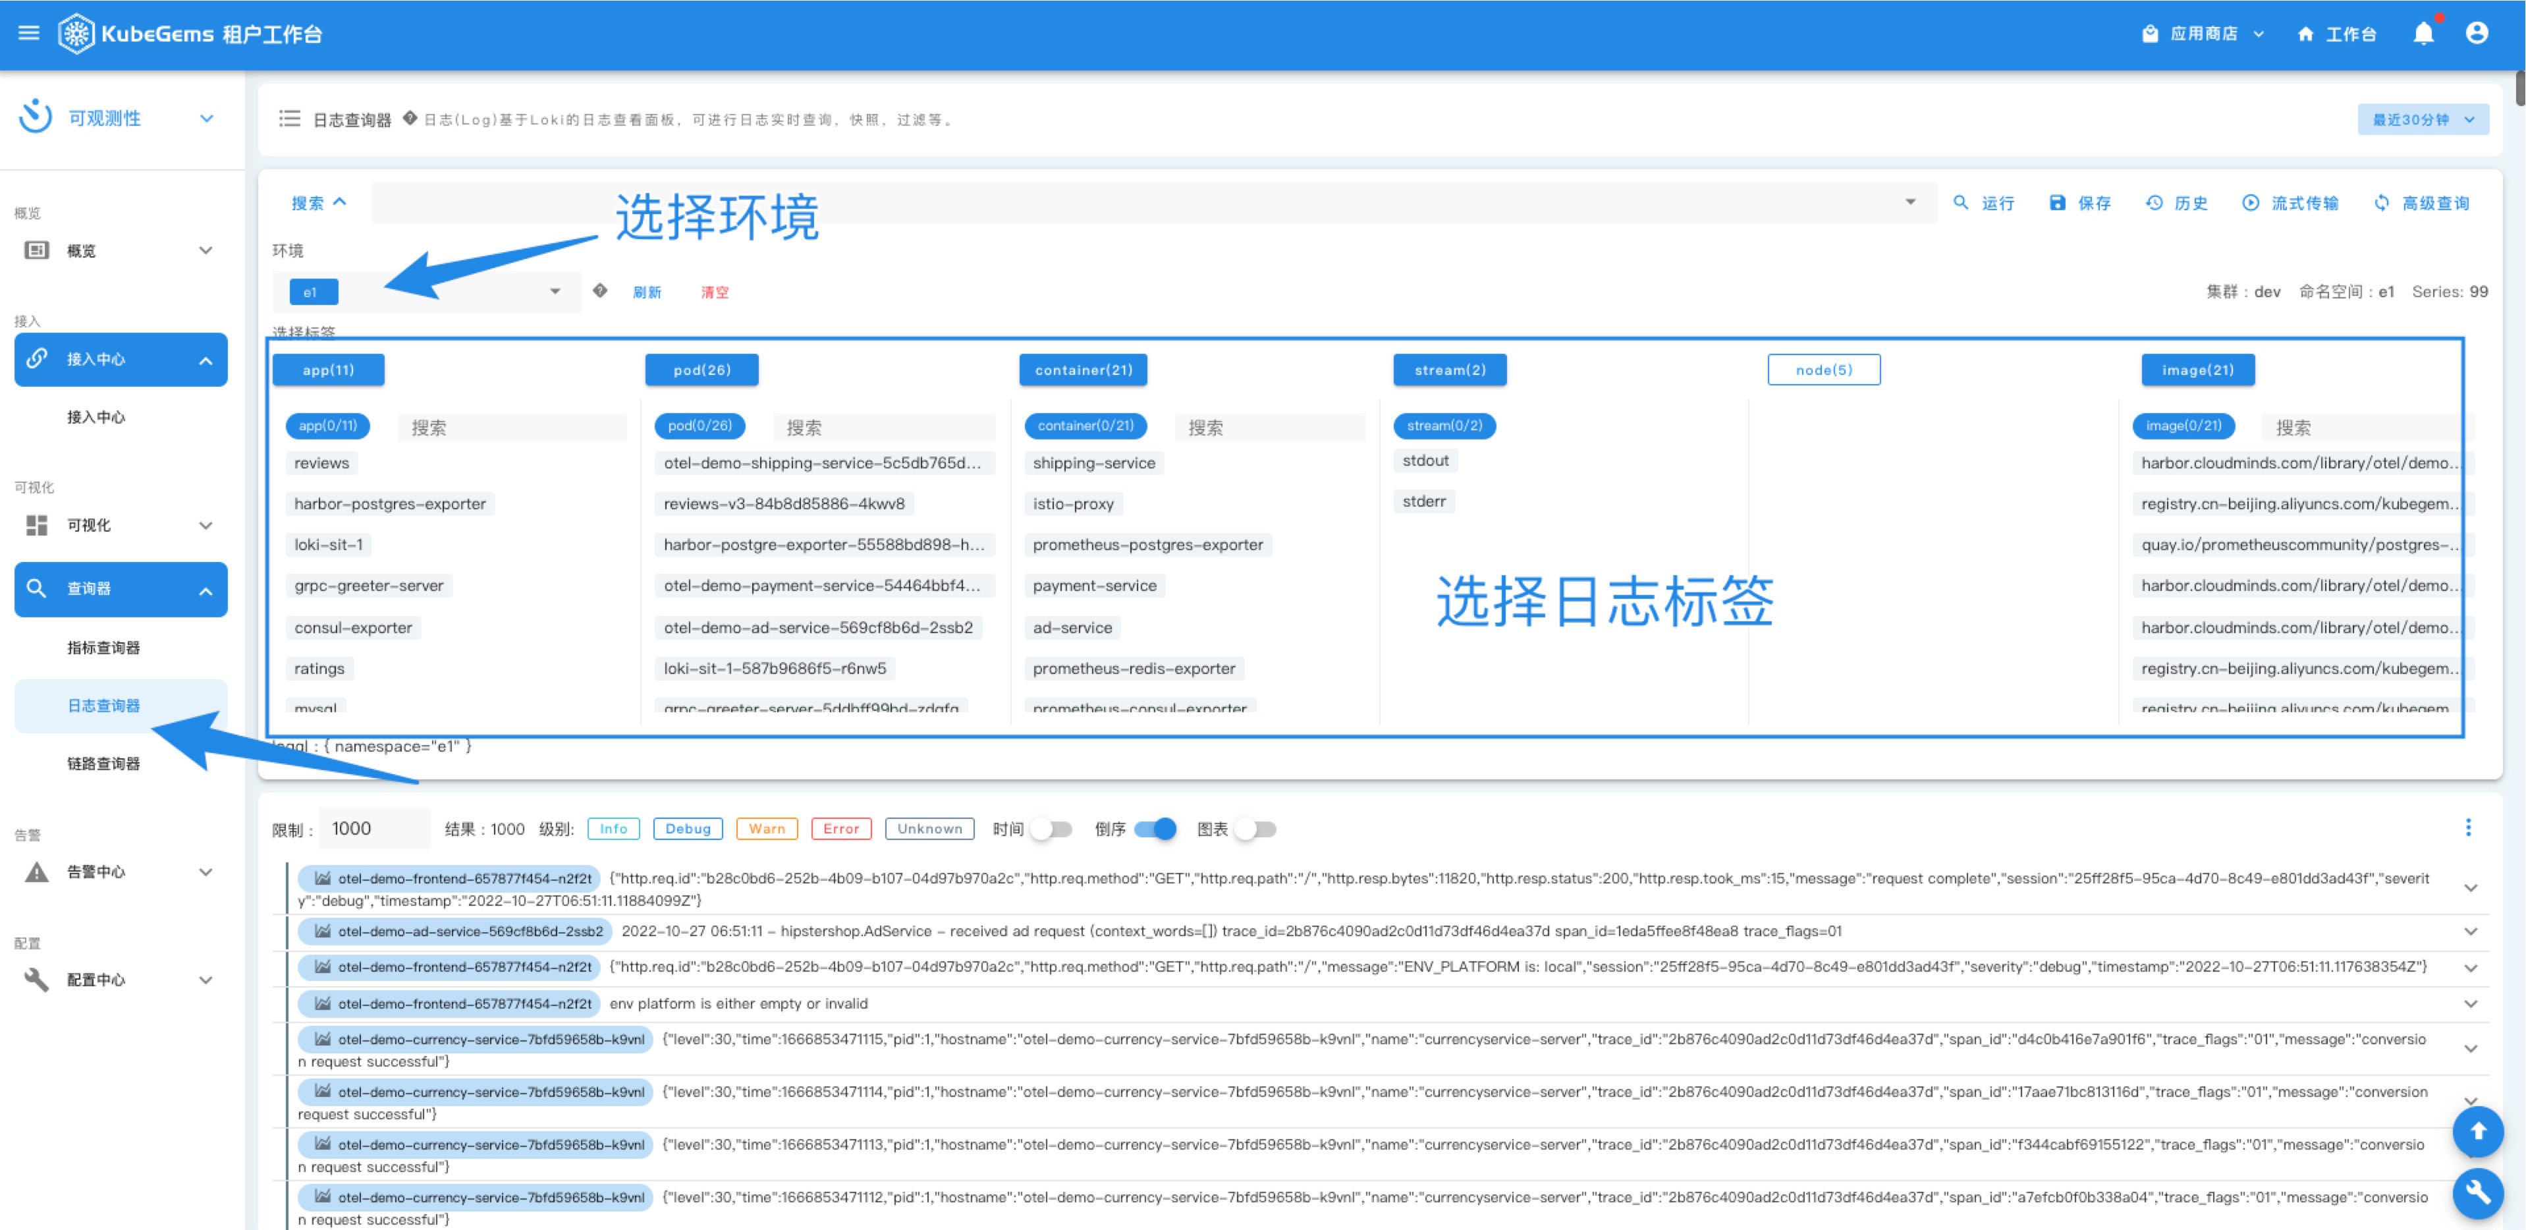Open 指标查询器 menu item
The image size is (2526, 1230).
click(103, 648)
